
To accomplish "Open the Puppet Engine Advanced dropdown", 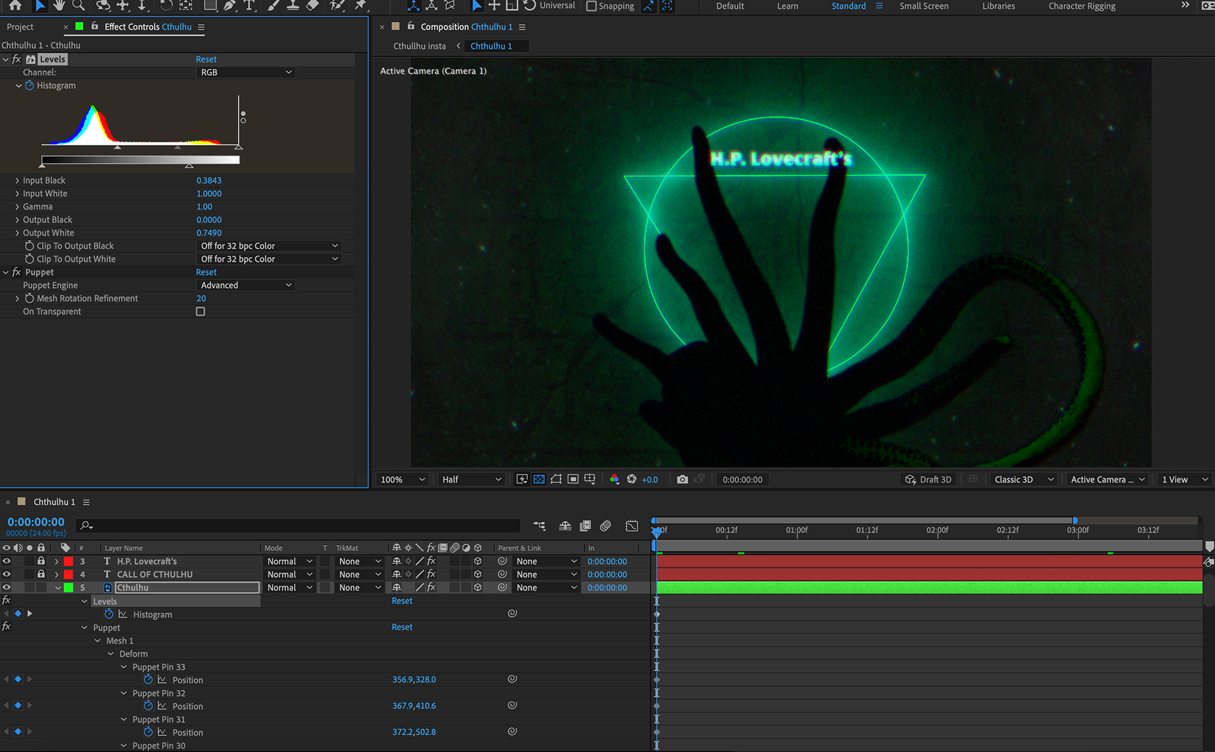I will [246, 285].
